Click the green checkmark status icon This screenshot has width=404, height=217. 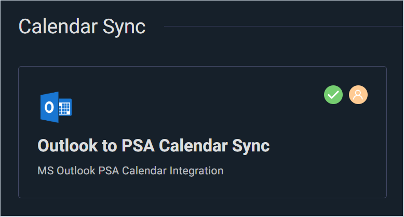coord(333,95)
